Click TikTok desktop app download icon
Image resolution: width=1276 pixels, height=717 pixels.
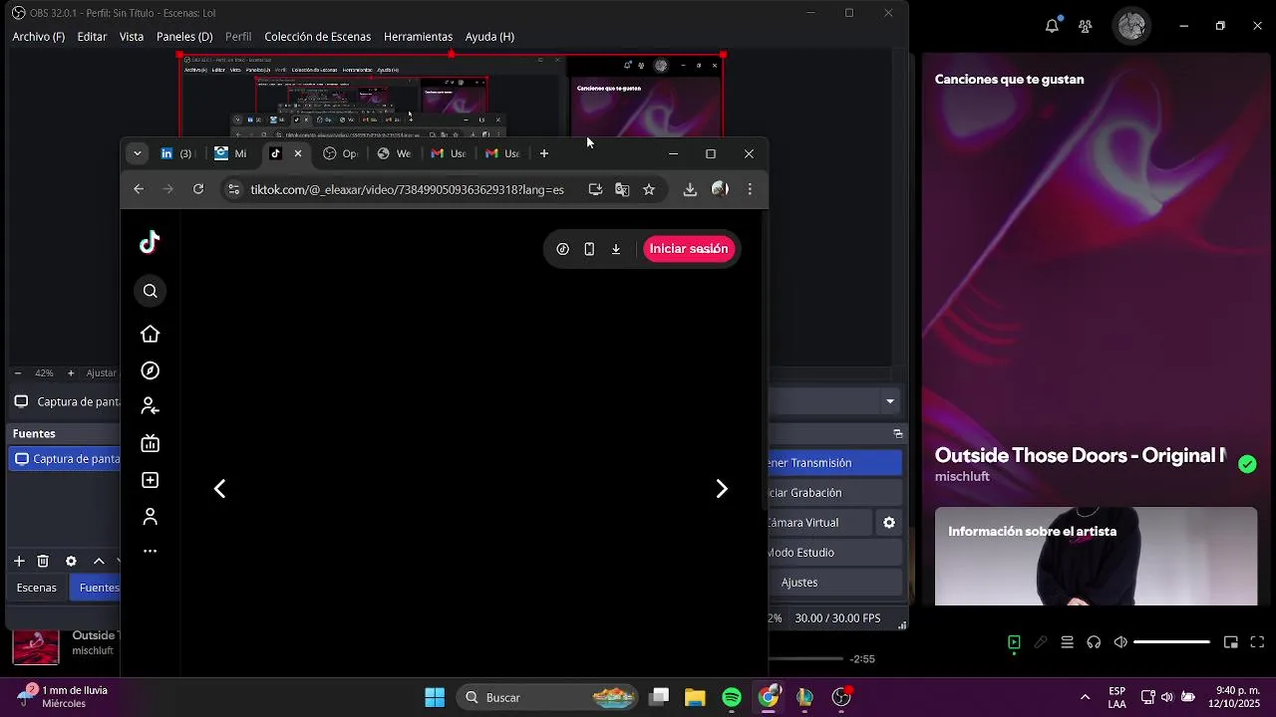click(x=616, y=249)
